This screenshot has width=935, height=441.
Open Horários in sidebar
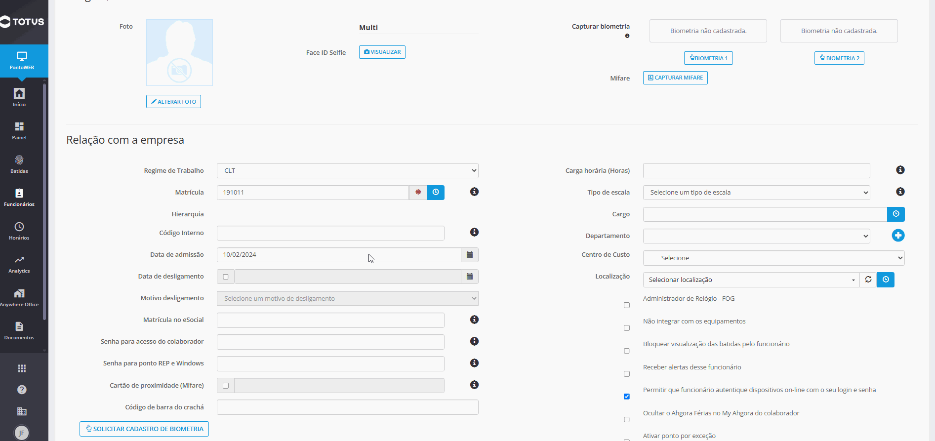(x=19, y=231)
